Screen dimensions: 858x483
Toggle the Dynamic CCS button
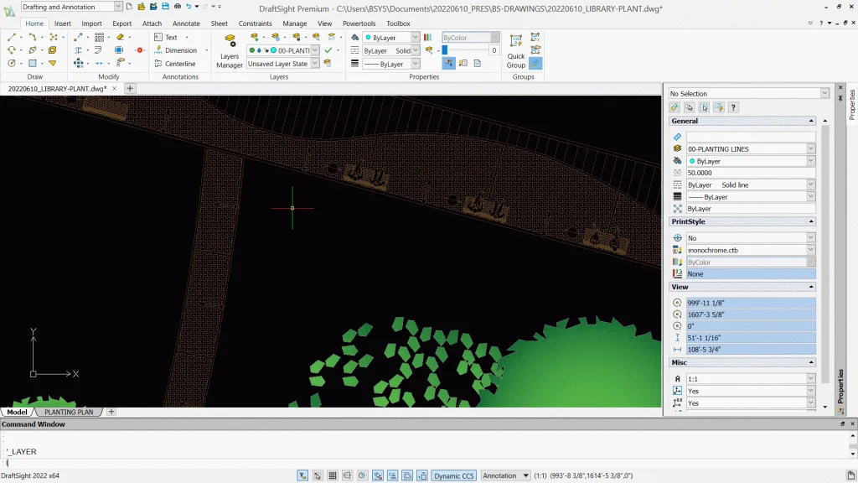point(454,475)
